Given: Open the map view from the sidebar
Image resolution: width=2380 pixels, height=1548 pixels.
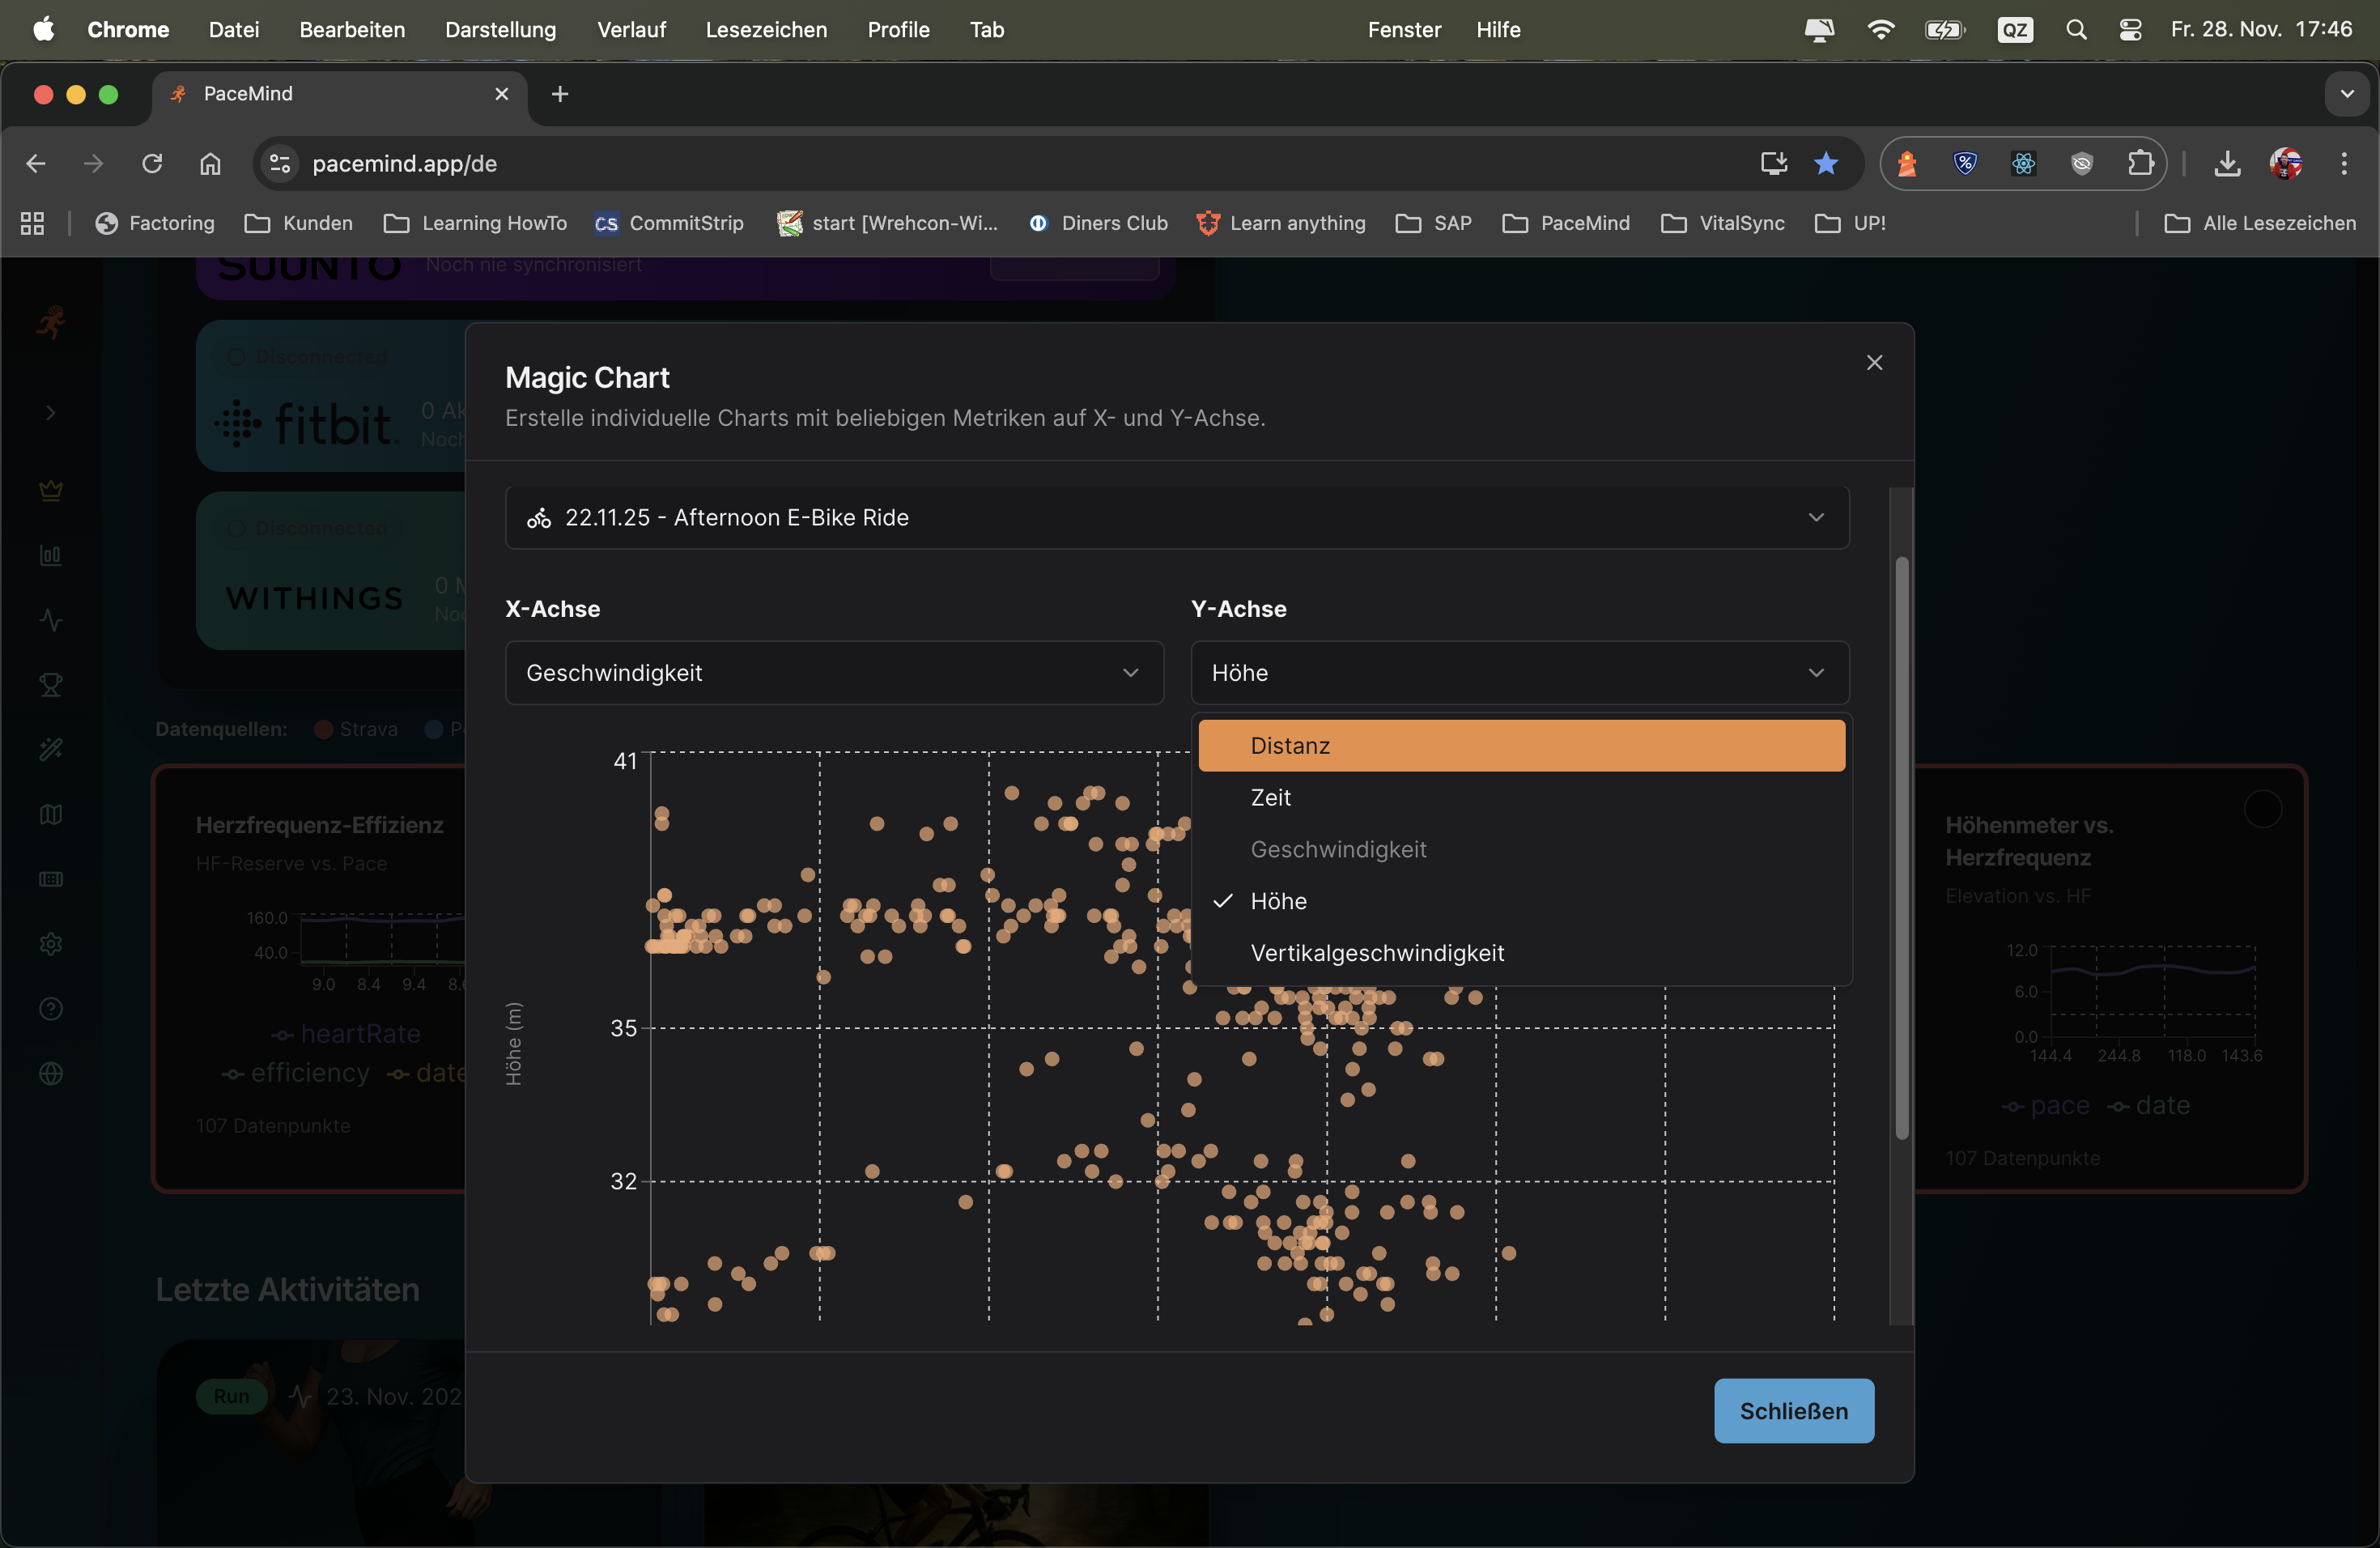Looking at the screenshot, I should coord(50,815).
